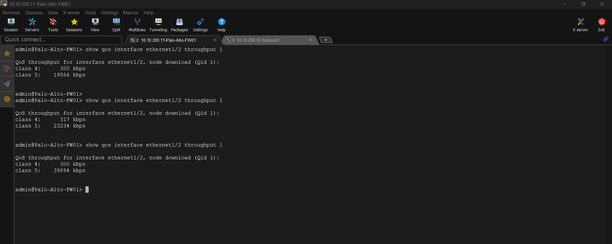Screen dimensions: 612x244
Task: Open the Tools toolbar icon
Action: [53, 25]
